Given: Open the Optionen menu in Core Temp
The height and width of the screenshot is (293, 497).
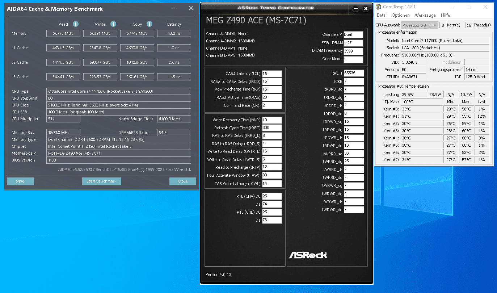Looking at the screenshot, I should 401,15.
